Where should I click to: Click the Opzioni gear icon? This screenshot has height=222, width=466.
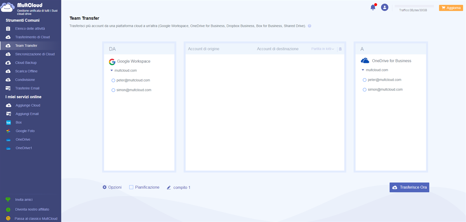click(104, 187)
